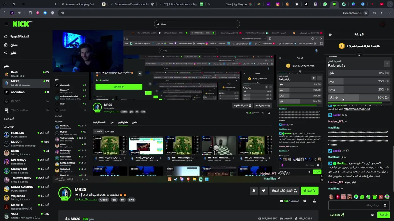The width and height of the screenshot is (394, 221).
Task: Open Classybeef recommended channel
Action: point(26,170)
